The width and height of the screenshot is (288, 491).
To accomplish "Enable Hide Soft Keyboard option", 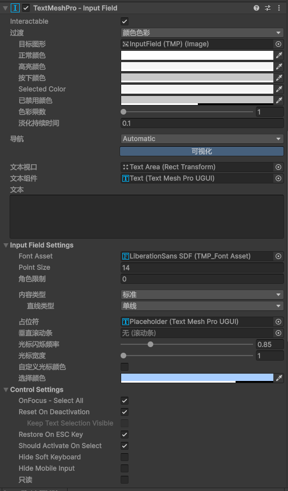I will pyautogui.click(x=125, y=457).
